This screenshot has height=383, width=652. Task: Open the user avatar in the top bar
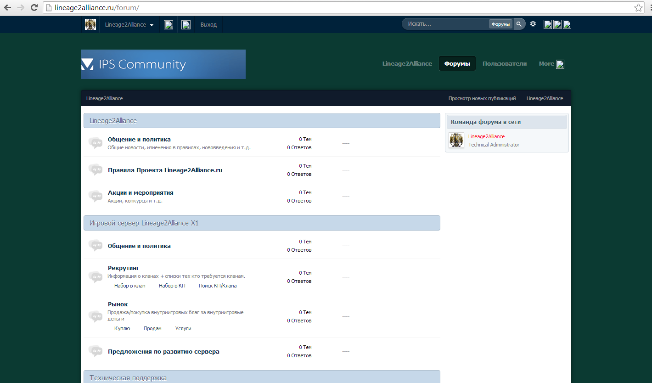pos(90,24)
